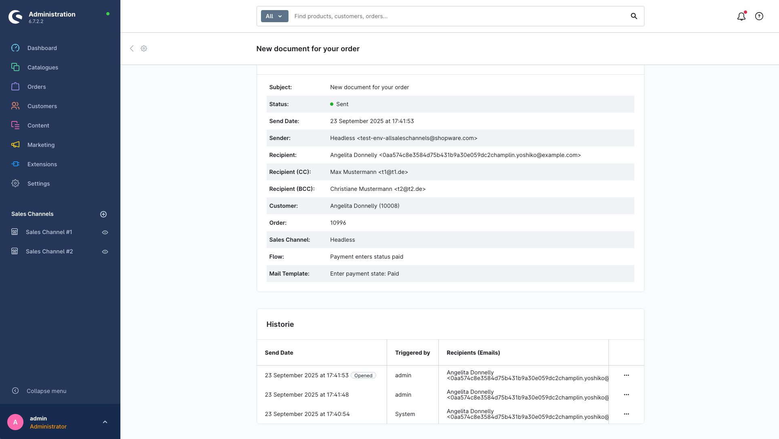779x439 pixels.
Task: Open settings gear next to back arrow
Action: tap(144, 48)
